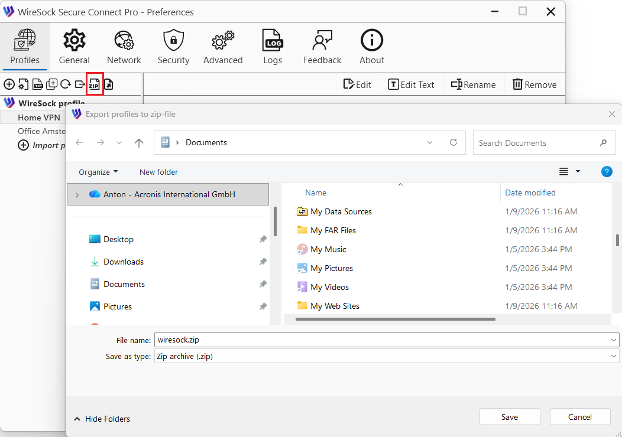The height and width of the screenshot is (437, 622).
Task: Open the Security section
Action: click(173, 46)
